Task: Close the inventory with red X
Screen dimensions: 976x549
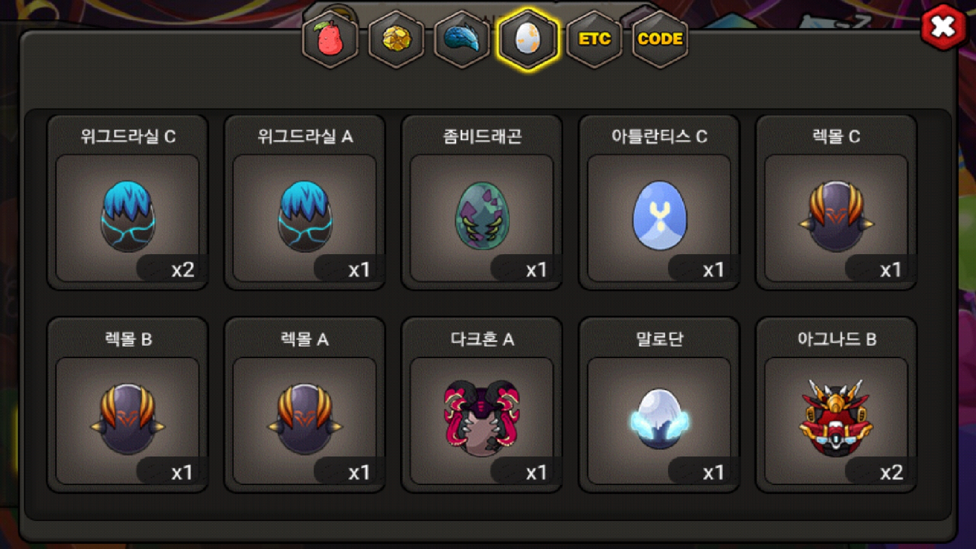Action: pos(943,27)
